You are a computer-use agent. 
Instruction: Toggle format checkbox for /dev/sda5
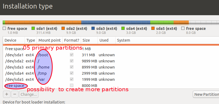[72, 79]
